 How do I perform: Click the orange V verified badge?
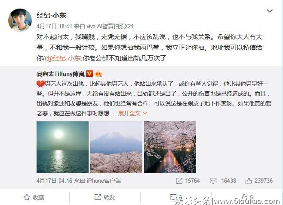click(89, 74)
